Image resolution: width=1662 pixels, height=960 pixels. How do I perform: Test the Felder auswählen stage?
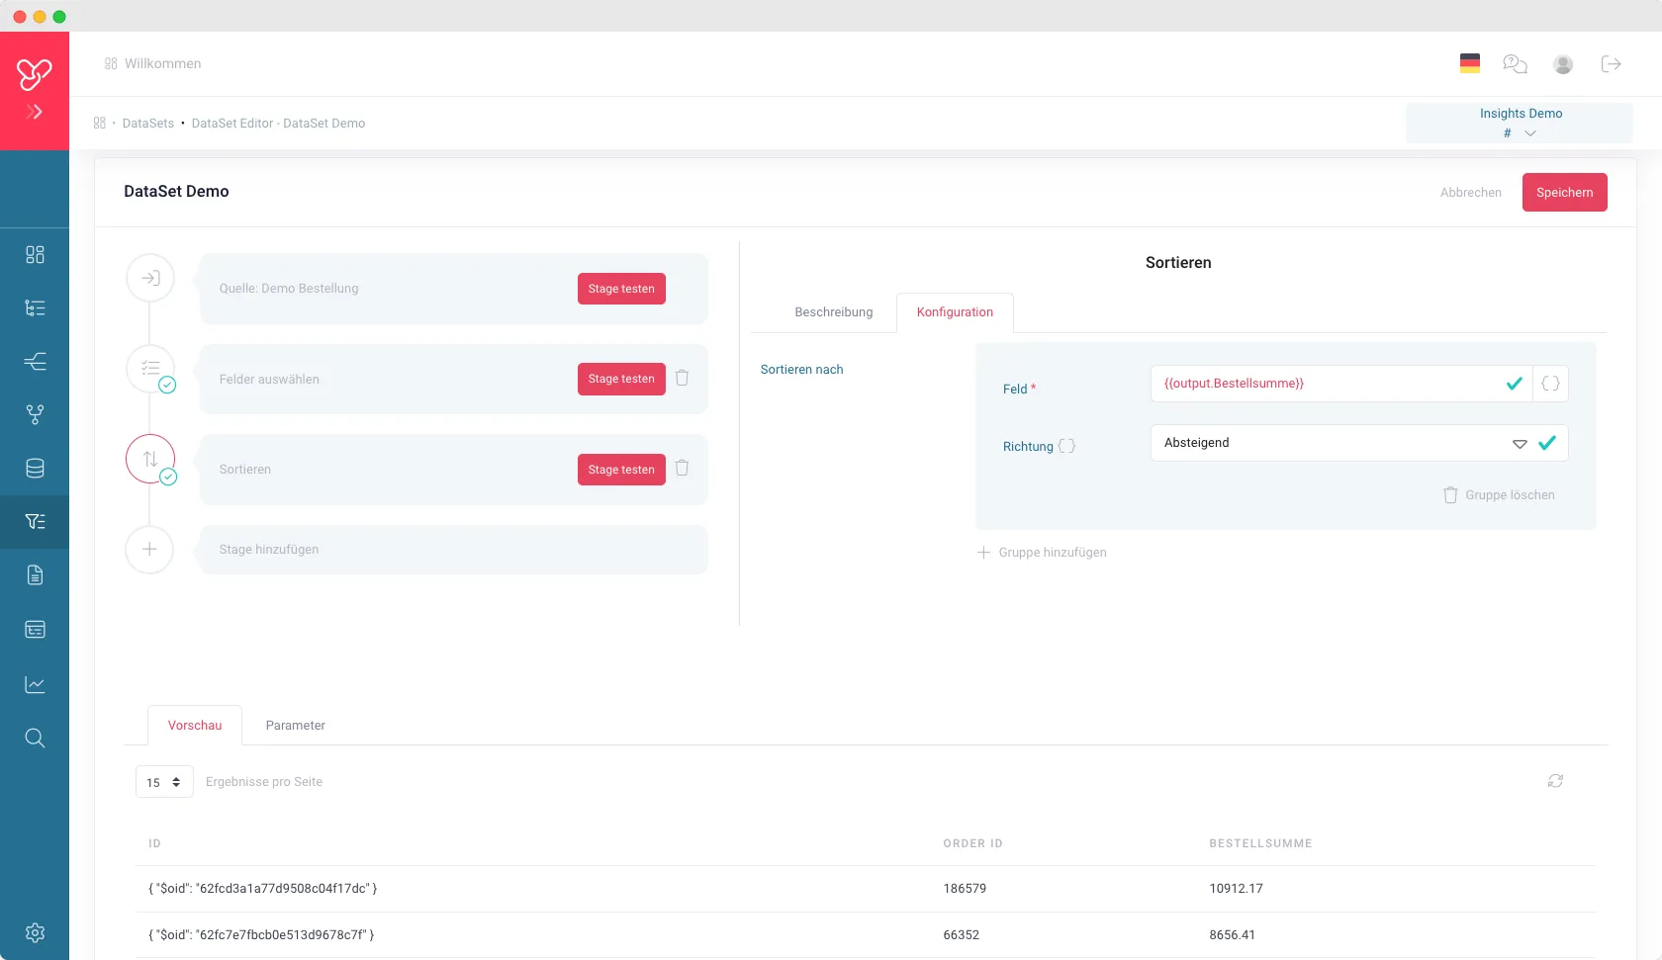point(621,379)
